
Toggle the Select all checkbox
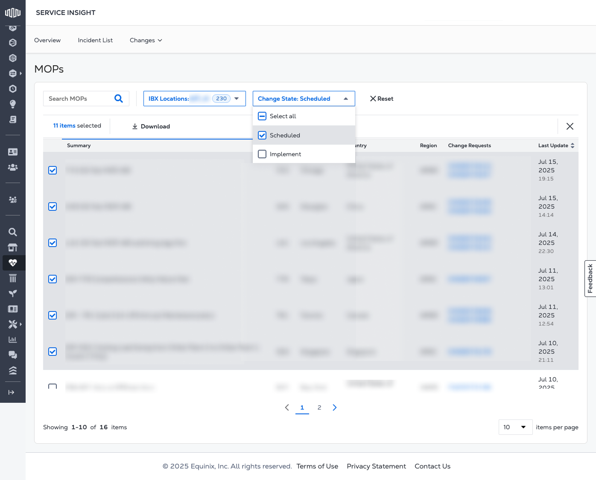coord(262,116)
